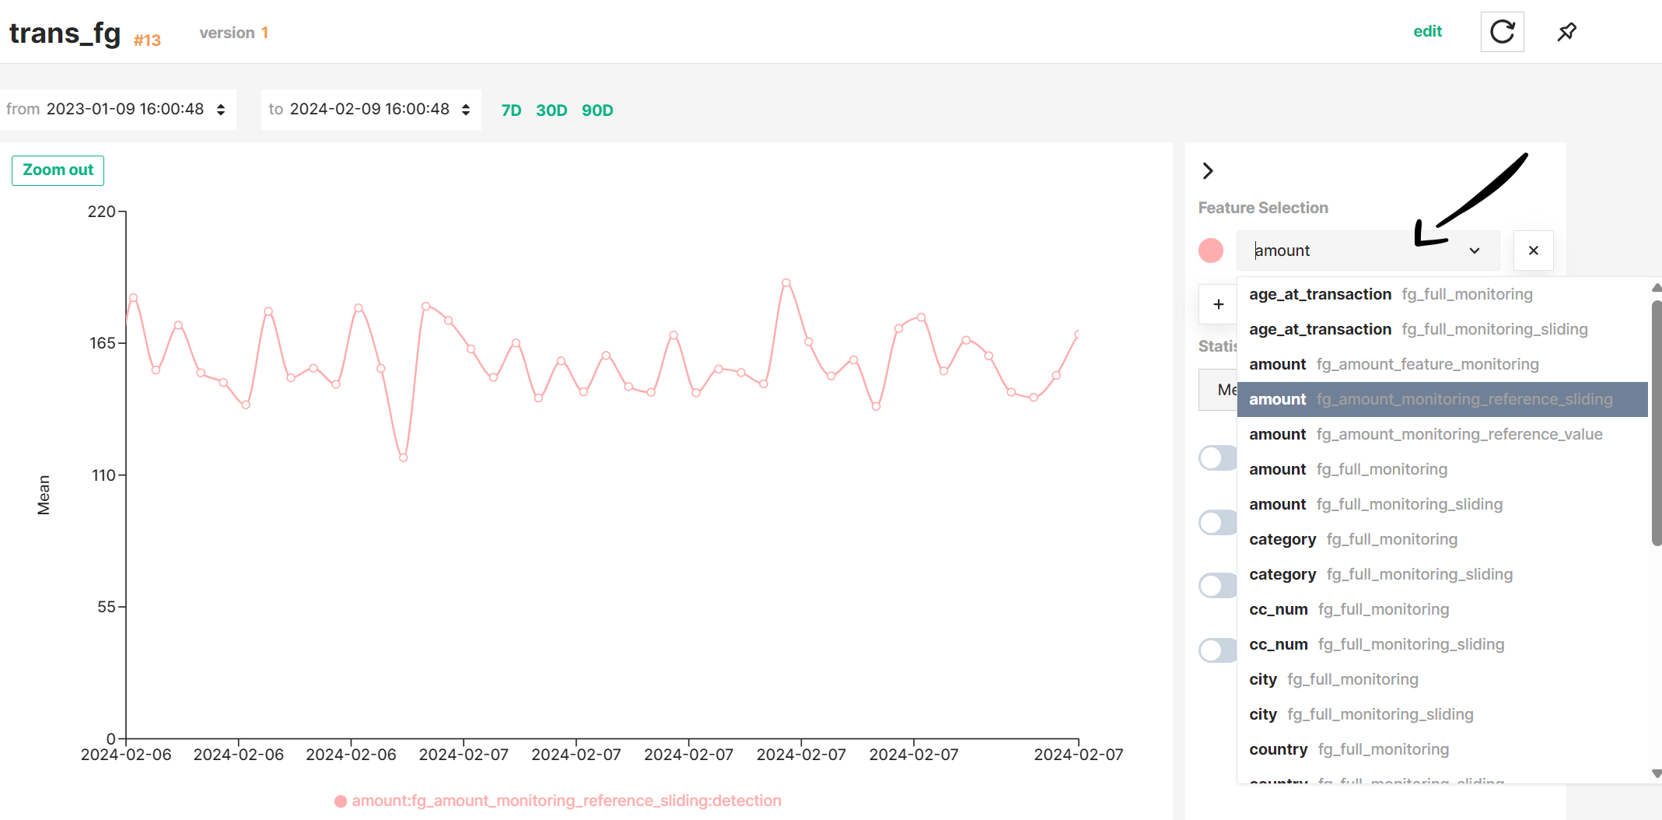
Task: Change the feature color using the pink swatch
Action: (x=1210, y=250)
